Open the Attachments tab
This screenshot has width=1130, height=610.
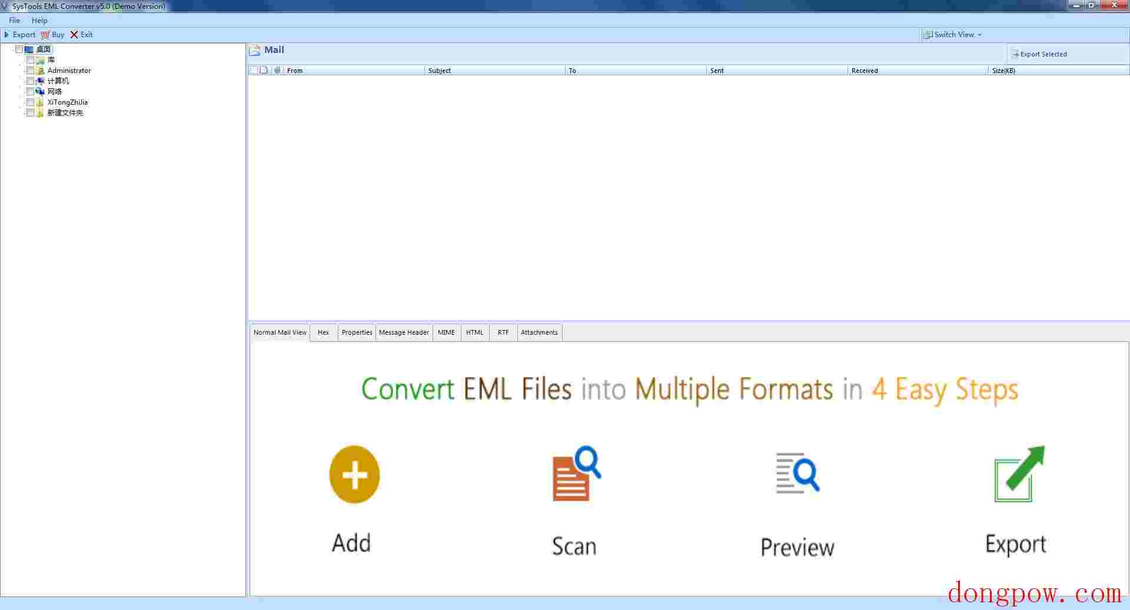(539, 332)
